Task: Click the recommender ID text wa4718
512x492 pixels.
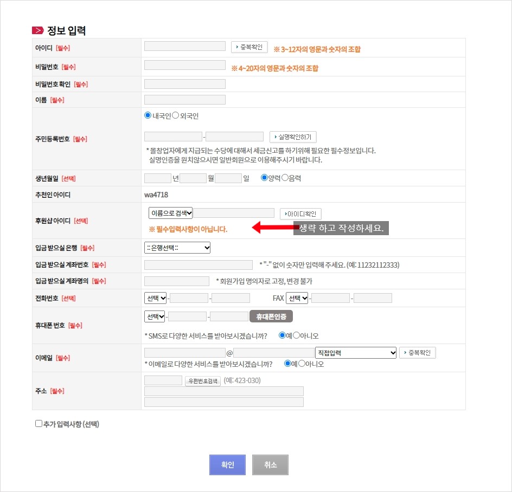Action: [x=156, y=195]
